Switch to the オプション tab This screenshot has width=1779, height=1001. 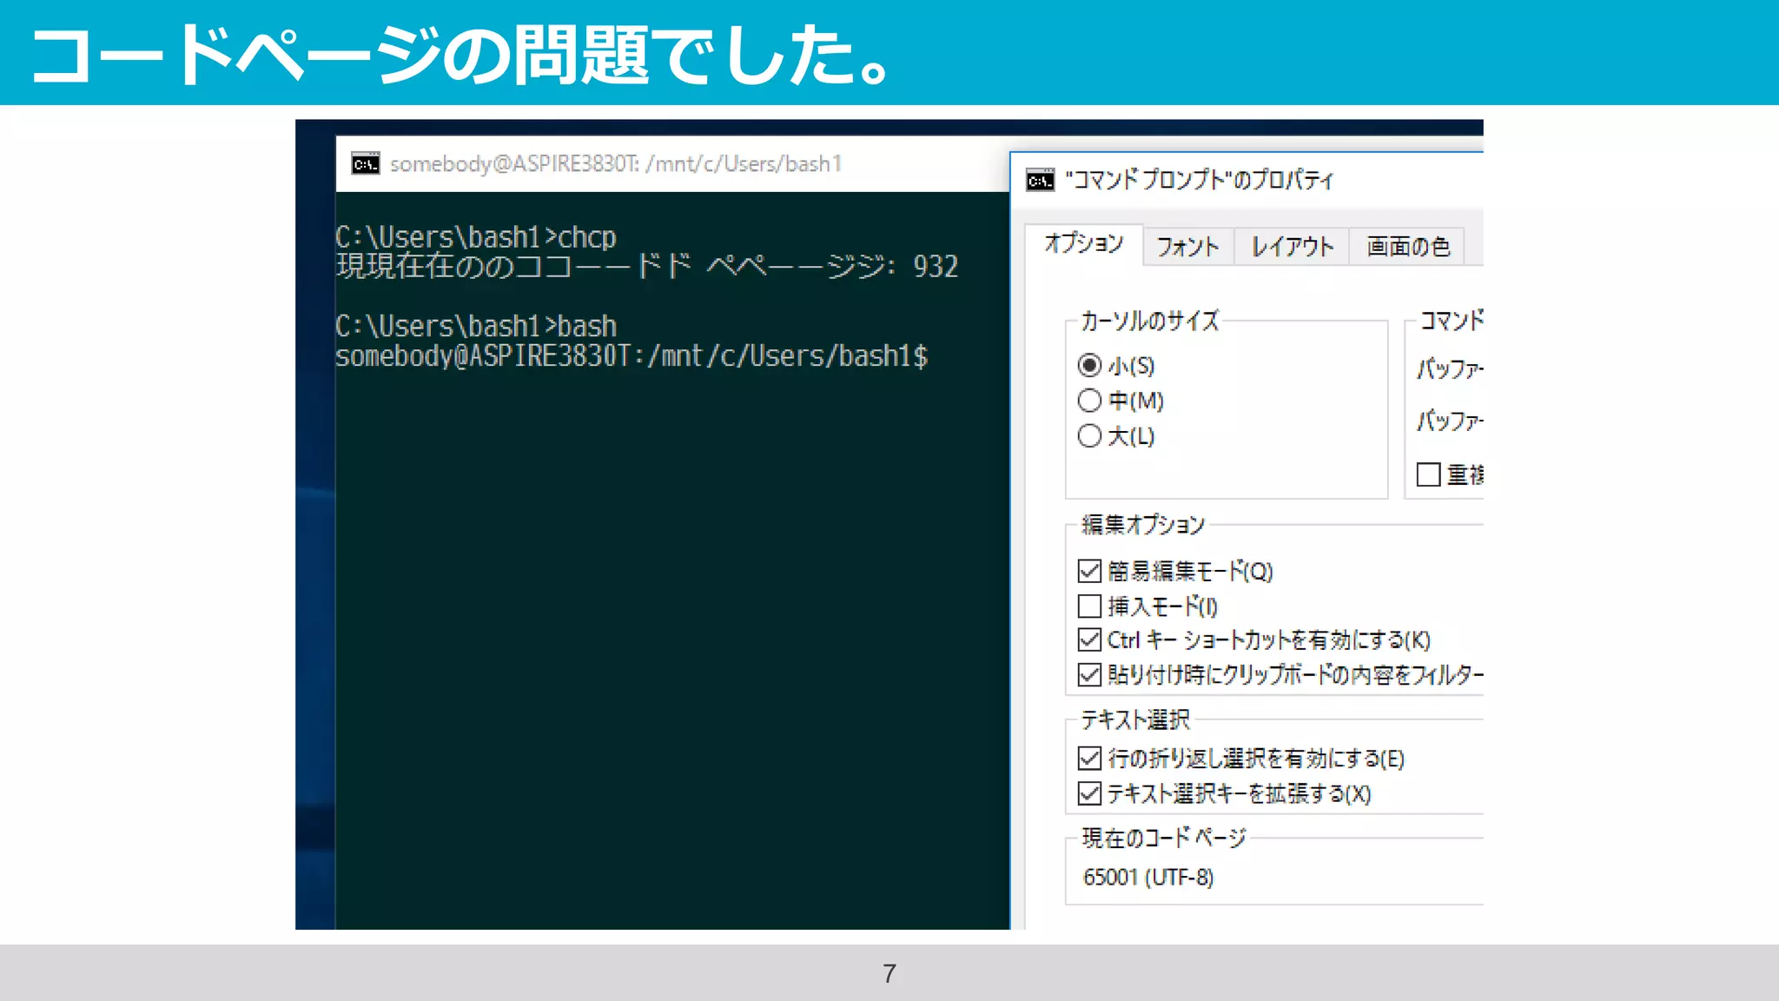pos(1083,243)
